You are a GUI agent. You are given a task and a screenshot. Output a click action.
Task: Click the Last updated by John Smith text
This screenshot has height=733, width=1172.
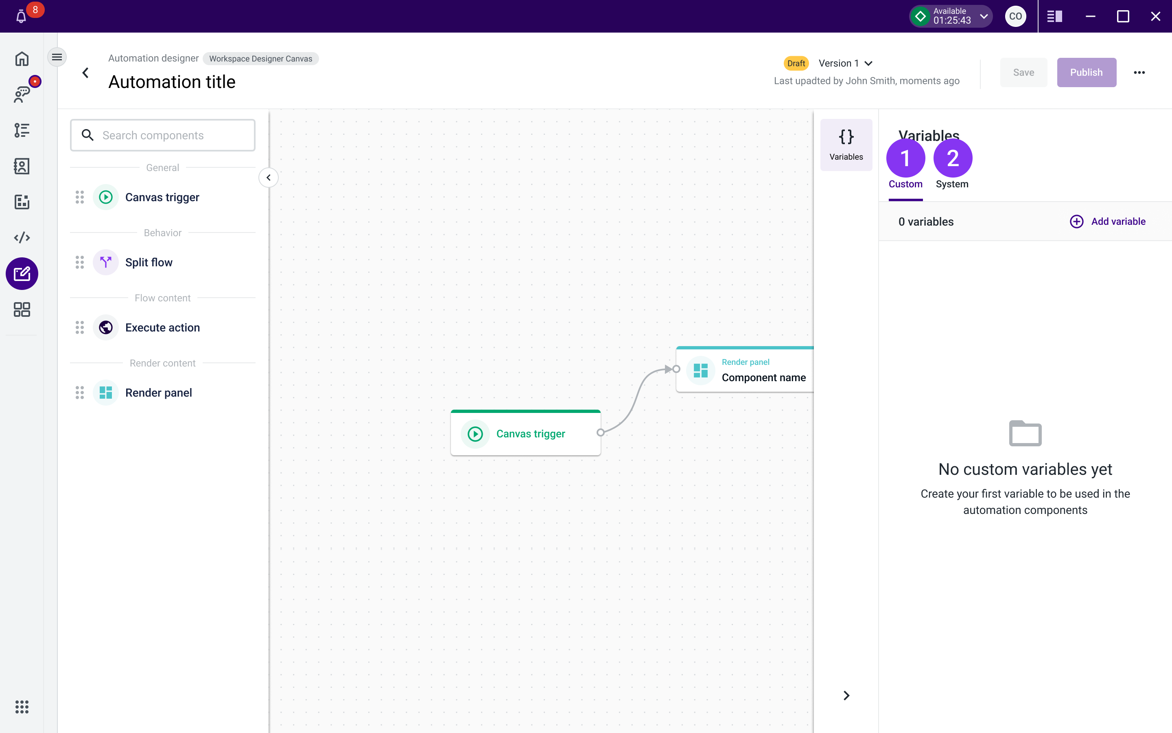866,81
